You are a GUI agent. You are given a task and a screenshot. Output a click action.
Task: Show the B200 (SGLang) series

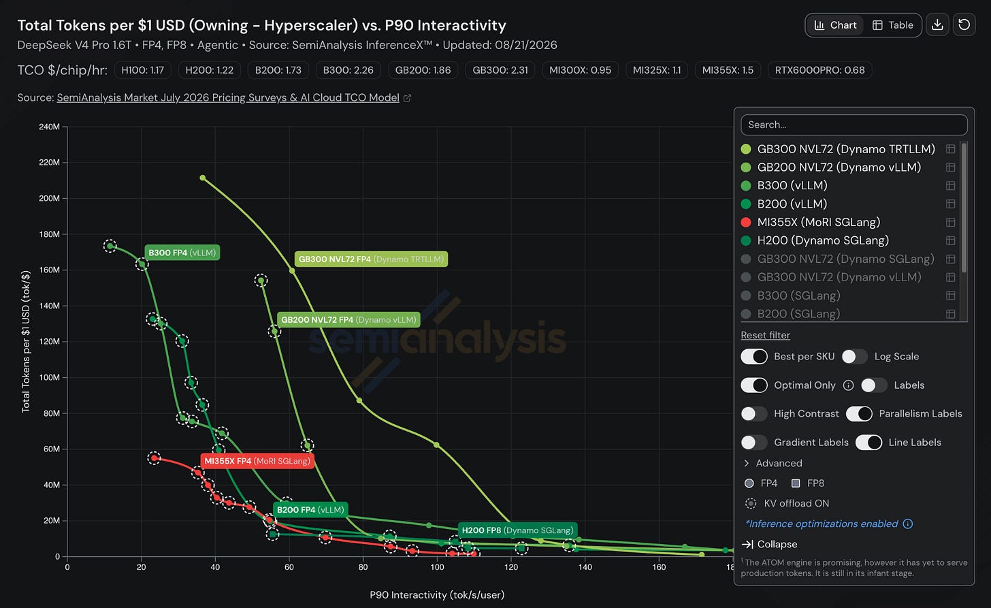[799, 314]
